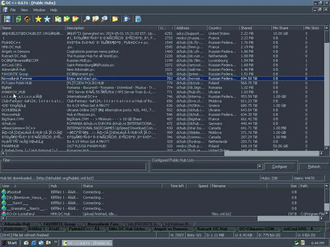
Task: Open Favorite Users with the blue star
Action: [47, 19]
